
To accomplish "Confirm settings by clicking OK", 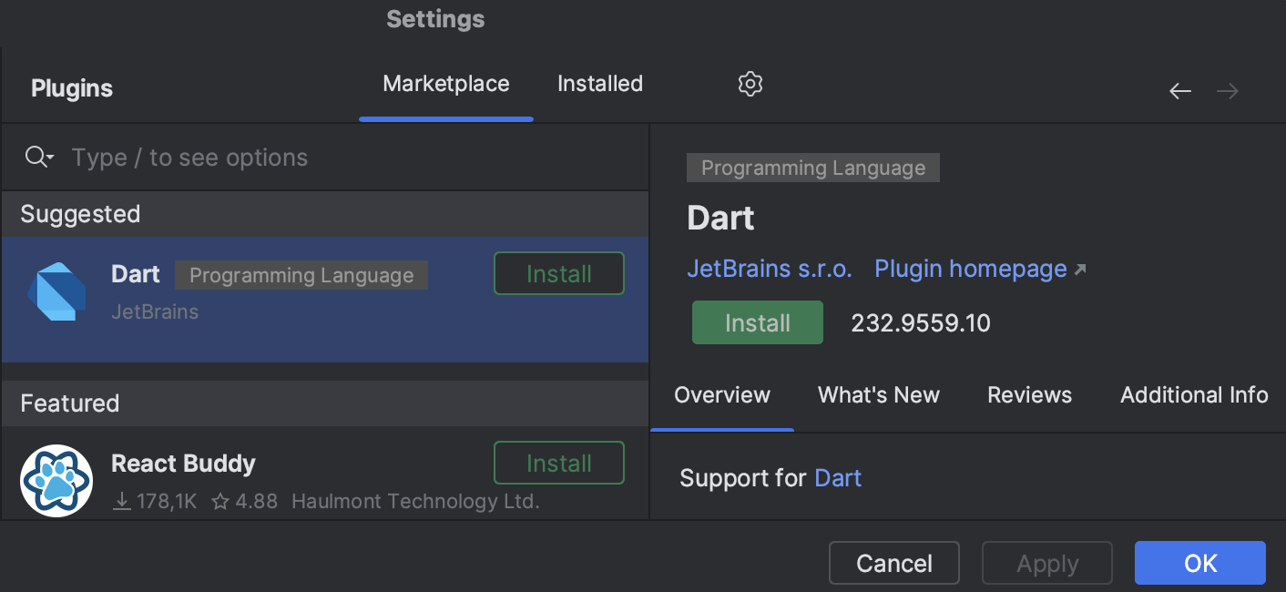I will [x=1199, y=563].
